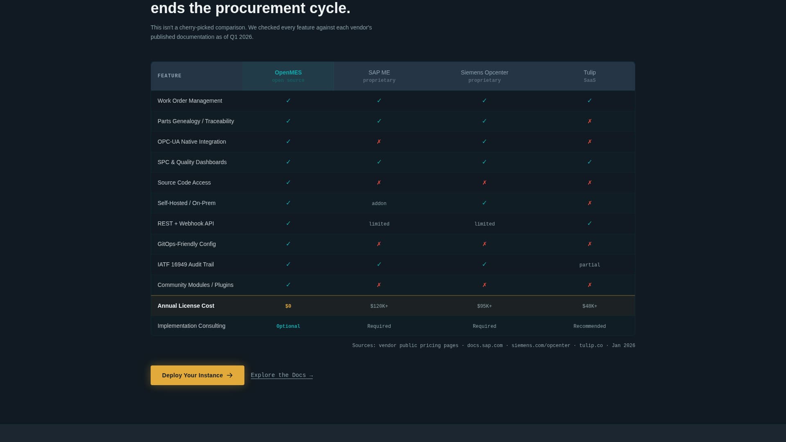This screenshot has width=786, height=442.
Task: Click the Source Code Access label
Action: click(184, 183)
